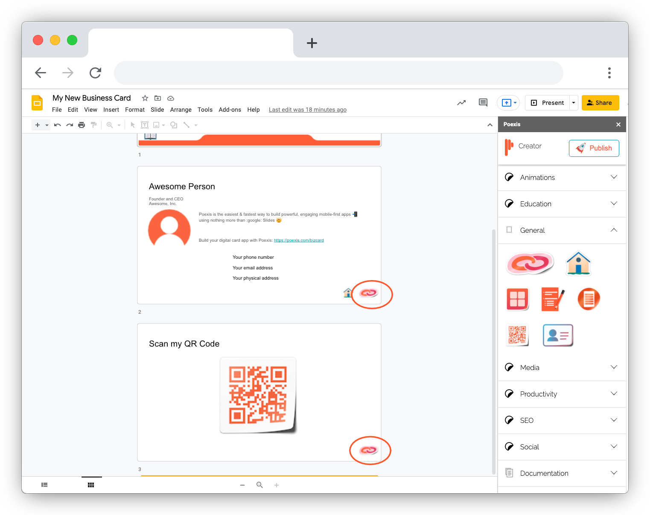The width and height of the screenshot is (650, 515).
Task: Open the Present options dropdown arrow
Action: coord(574,103)
